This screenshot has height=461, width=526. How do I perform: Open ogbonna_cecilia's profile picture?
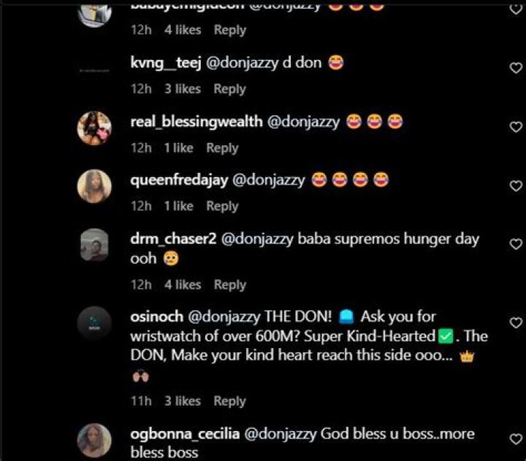coord(94,440)
